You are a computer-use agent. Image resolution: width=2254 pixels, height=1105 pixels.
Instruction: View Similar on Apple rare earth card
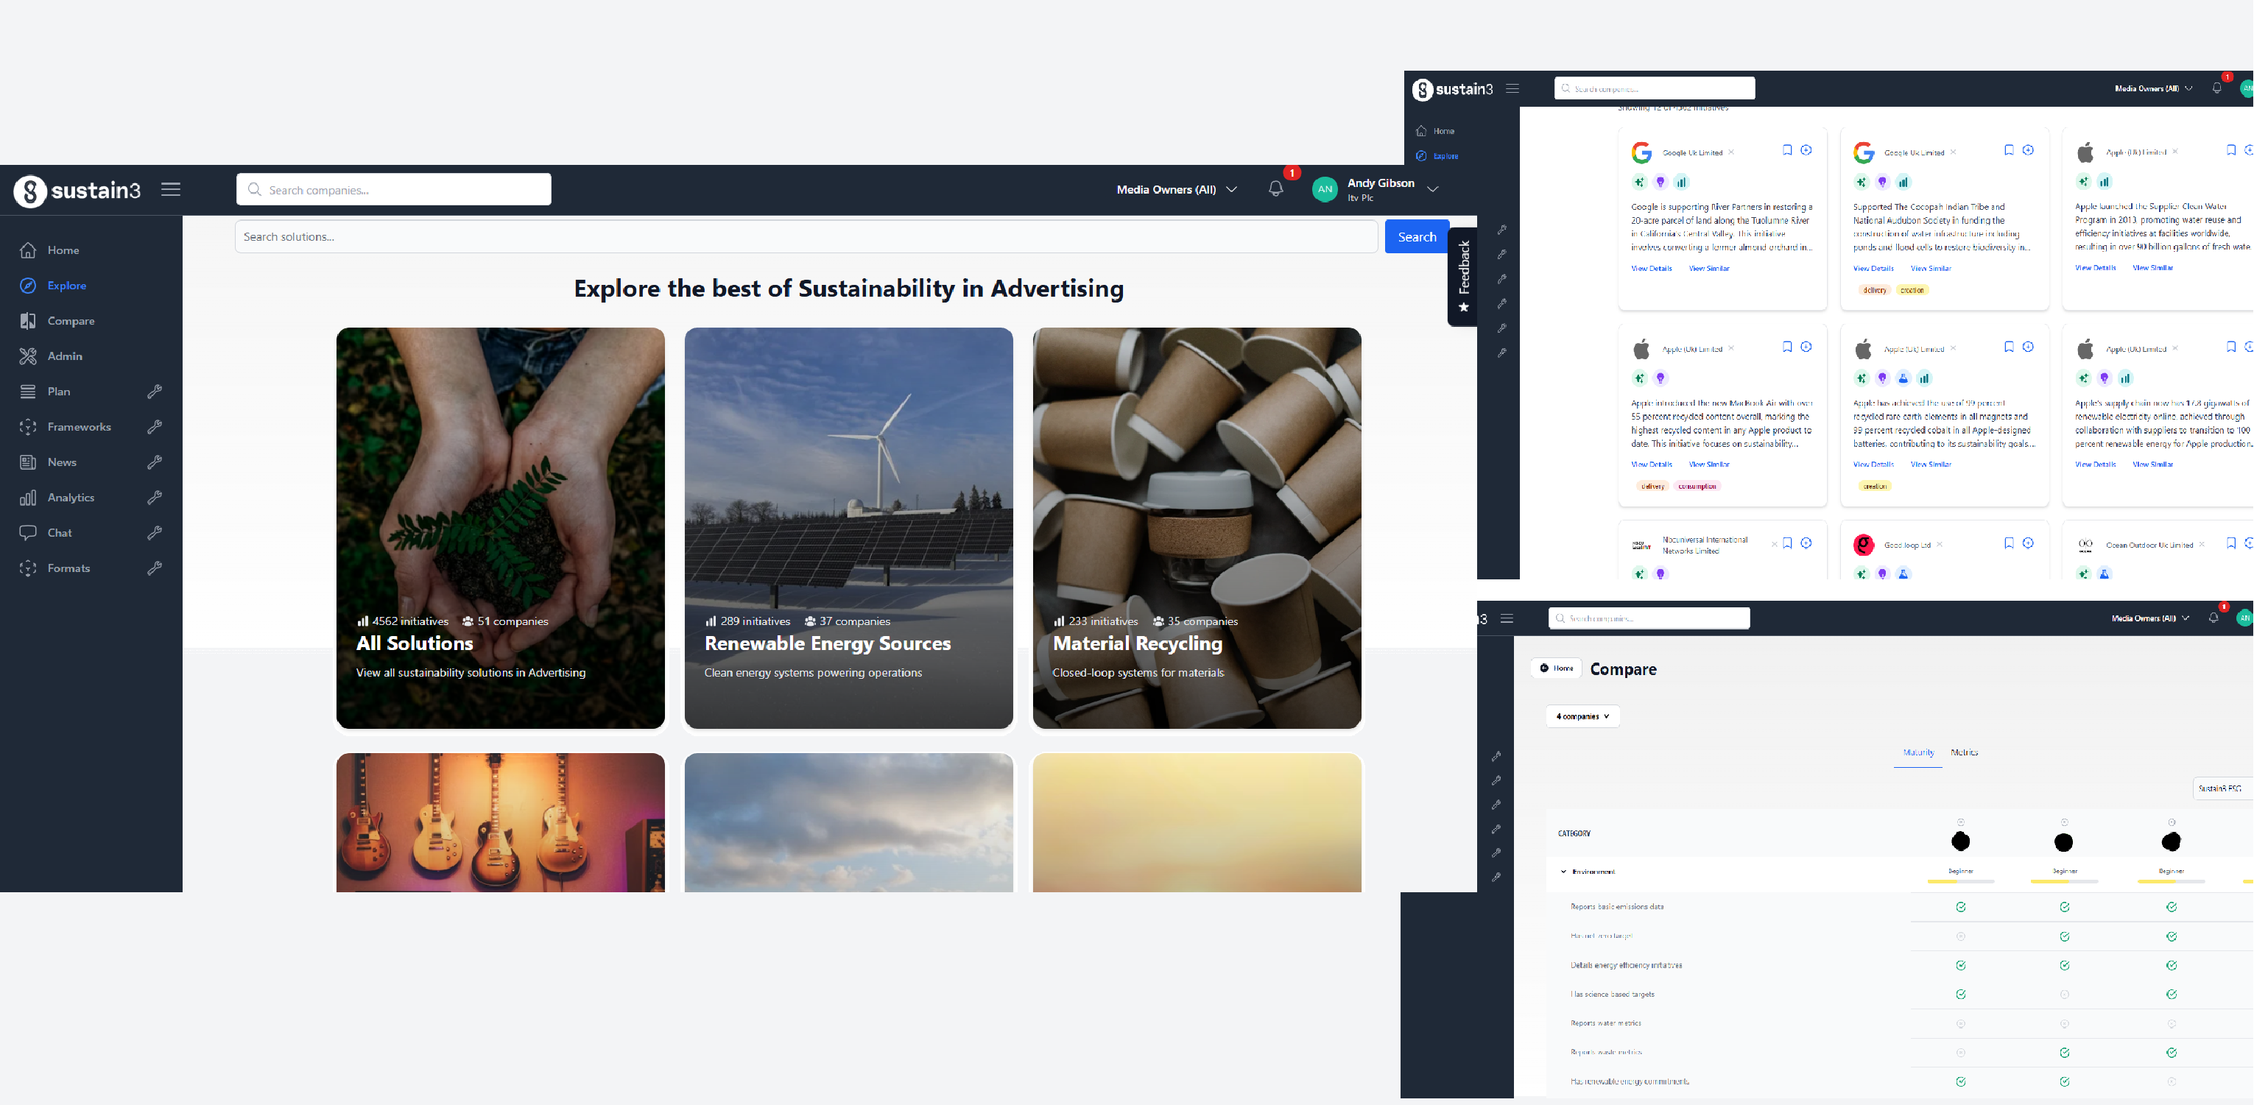[1930, 465]
